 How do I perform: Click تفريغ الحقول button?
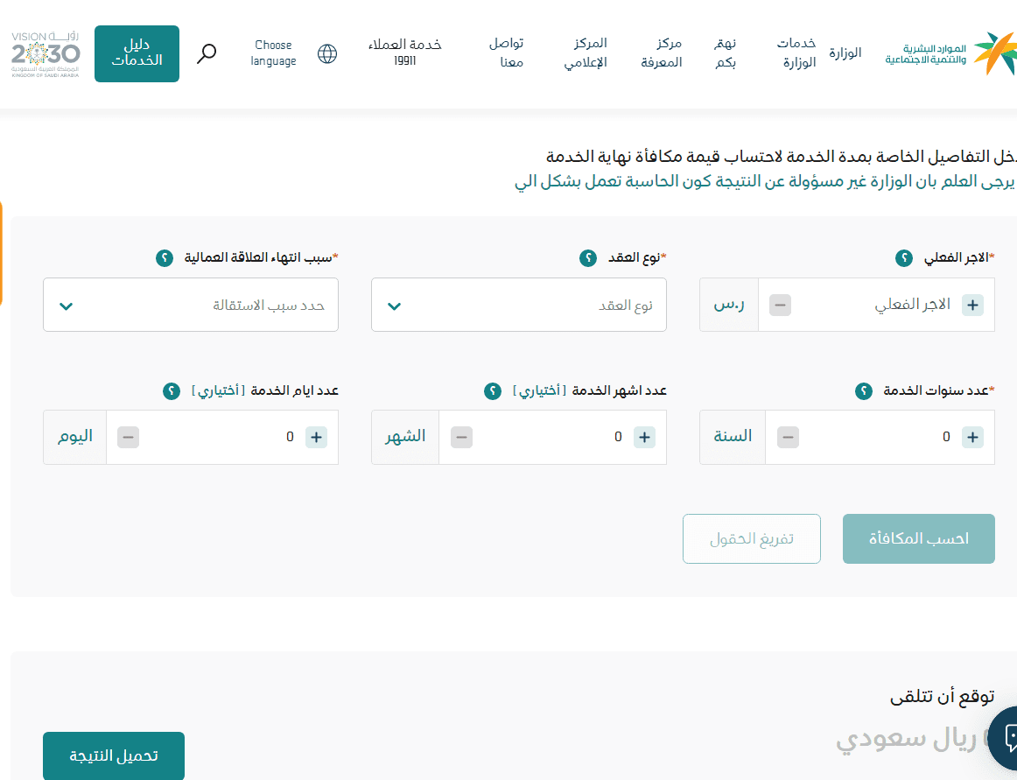[752, 538]
